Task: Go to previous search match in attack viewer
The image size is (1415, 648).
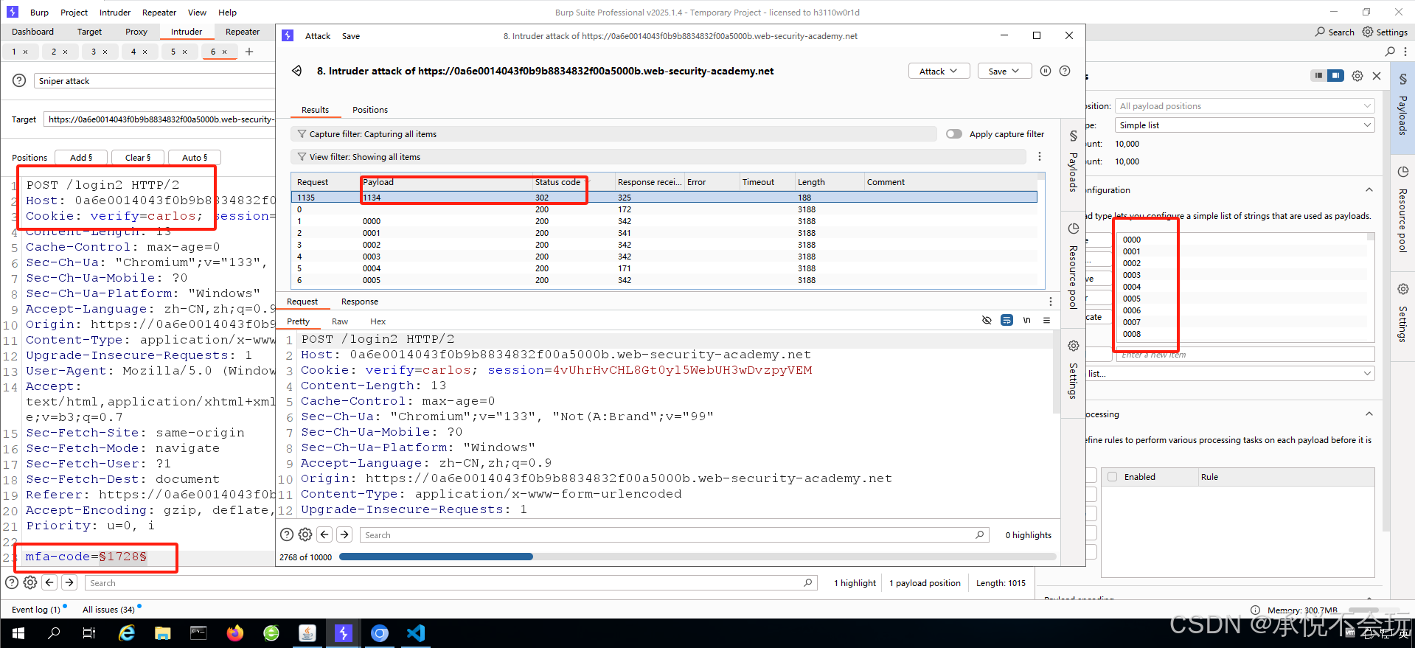Action: 325,534
